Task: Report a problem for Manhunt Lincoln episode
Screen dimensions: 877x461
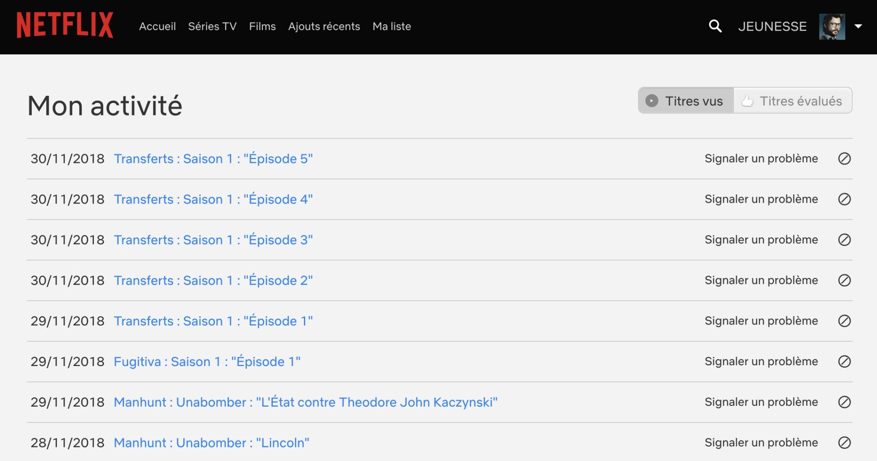Action: tap(761, 443)
